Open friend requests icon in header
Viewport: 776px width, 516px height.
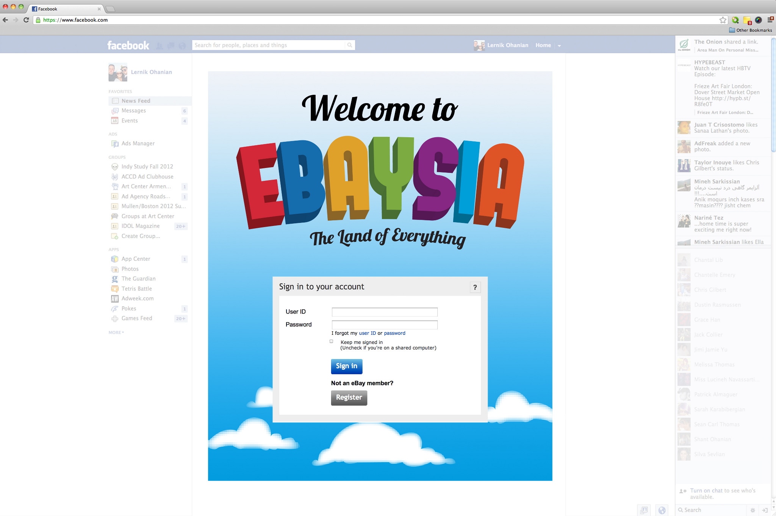[160, 46]
